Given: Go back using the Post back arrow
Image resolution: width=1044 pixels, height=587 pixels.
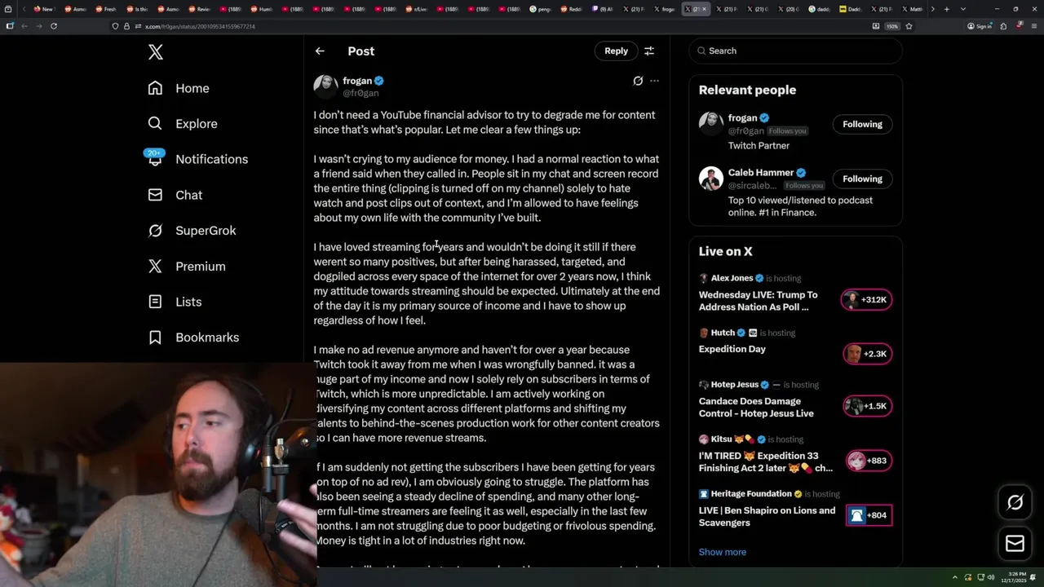Looking at the screenshot, I should click(x=320, y=51).
